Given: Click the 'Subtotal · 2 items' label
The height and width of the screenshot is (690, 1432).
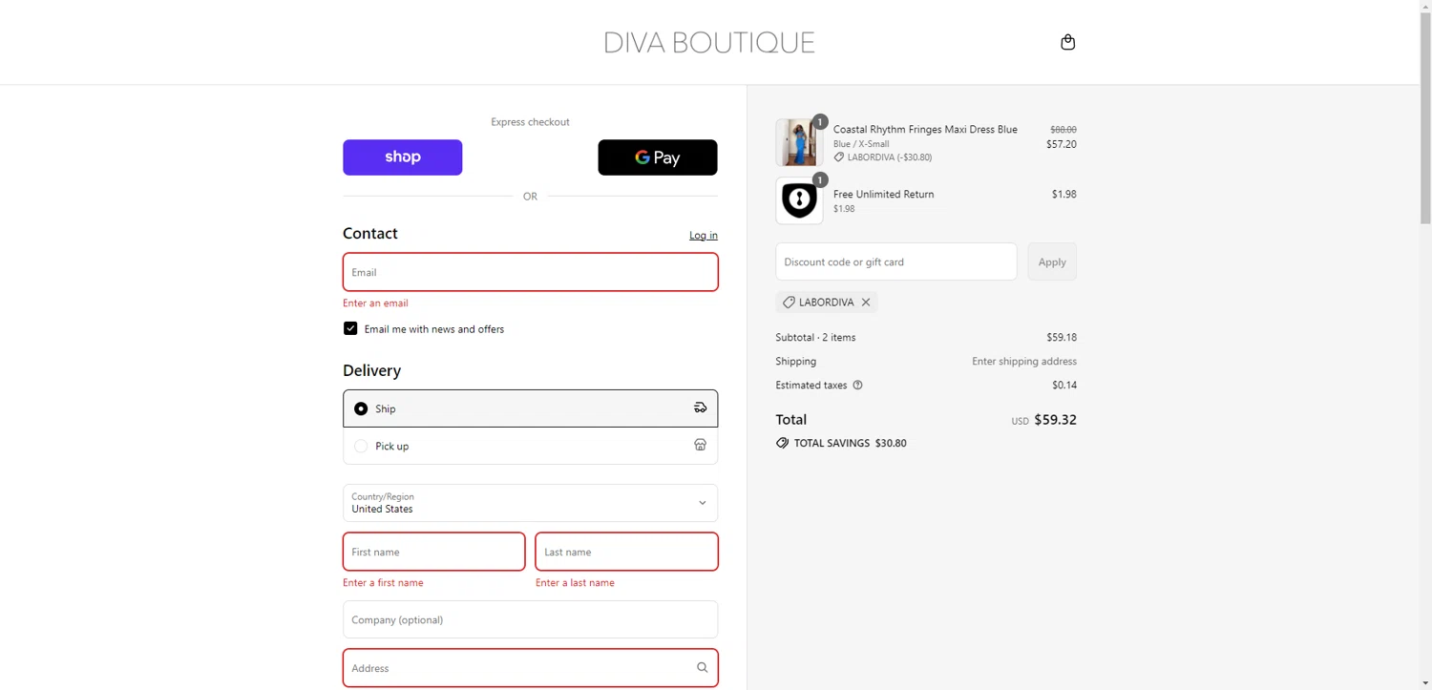Looking at the screenshot, I should (815, 337).
